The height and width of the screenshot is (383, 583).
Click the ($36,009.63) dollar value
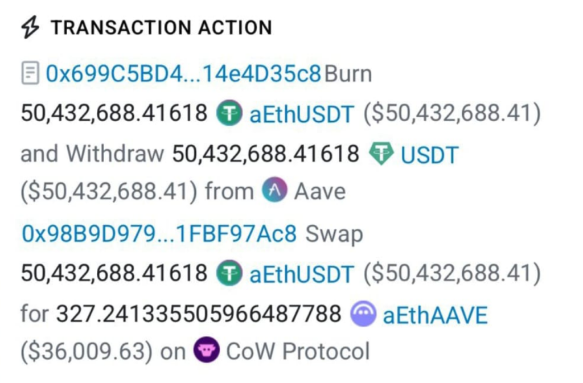pyautogui.click(x=86, y=351)
